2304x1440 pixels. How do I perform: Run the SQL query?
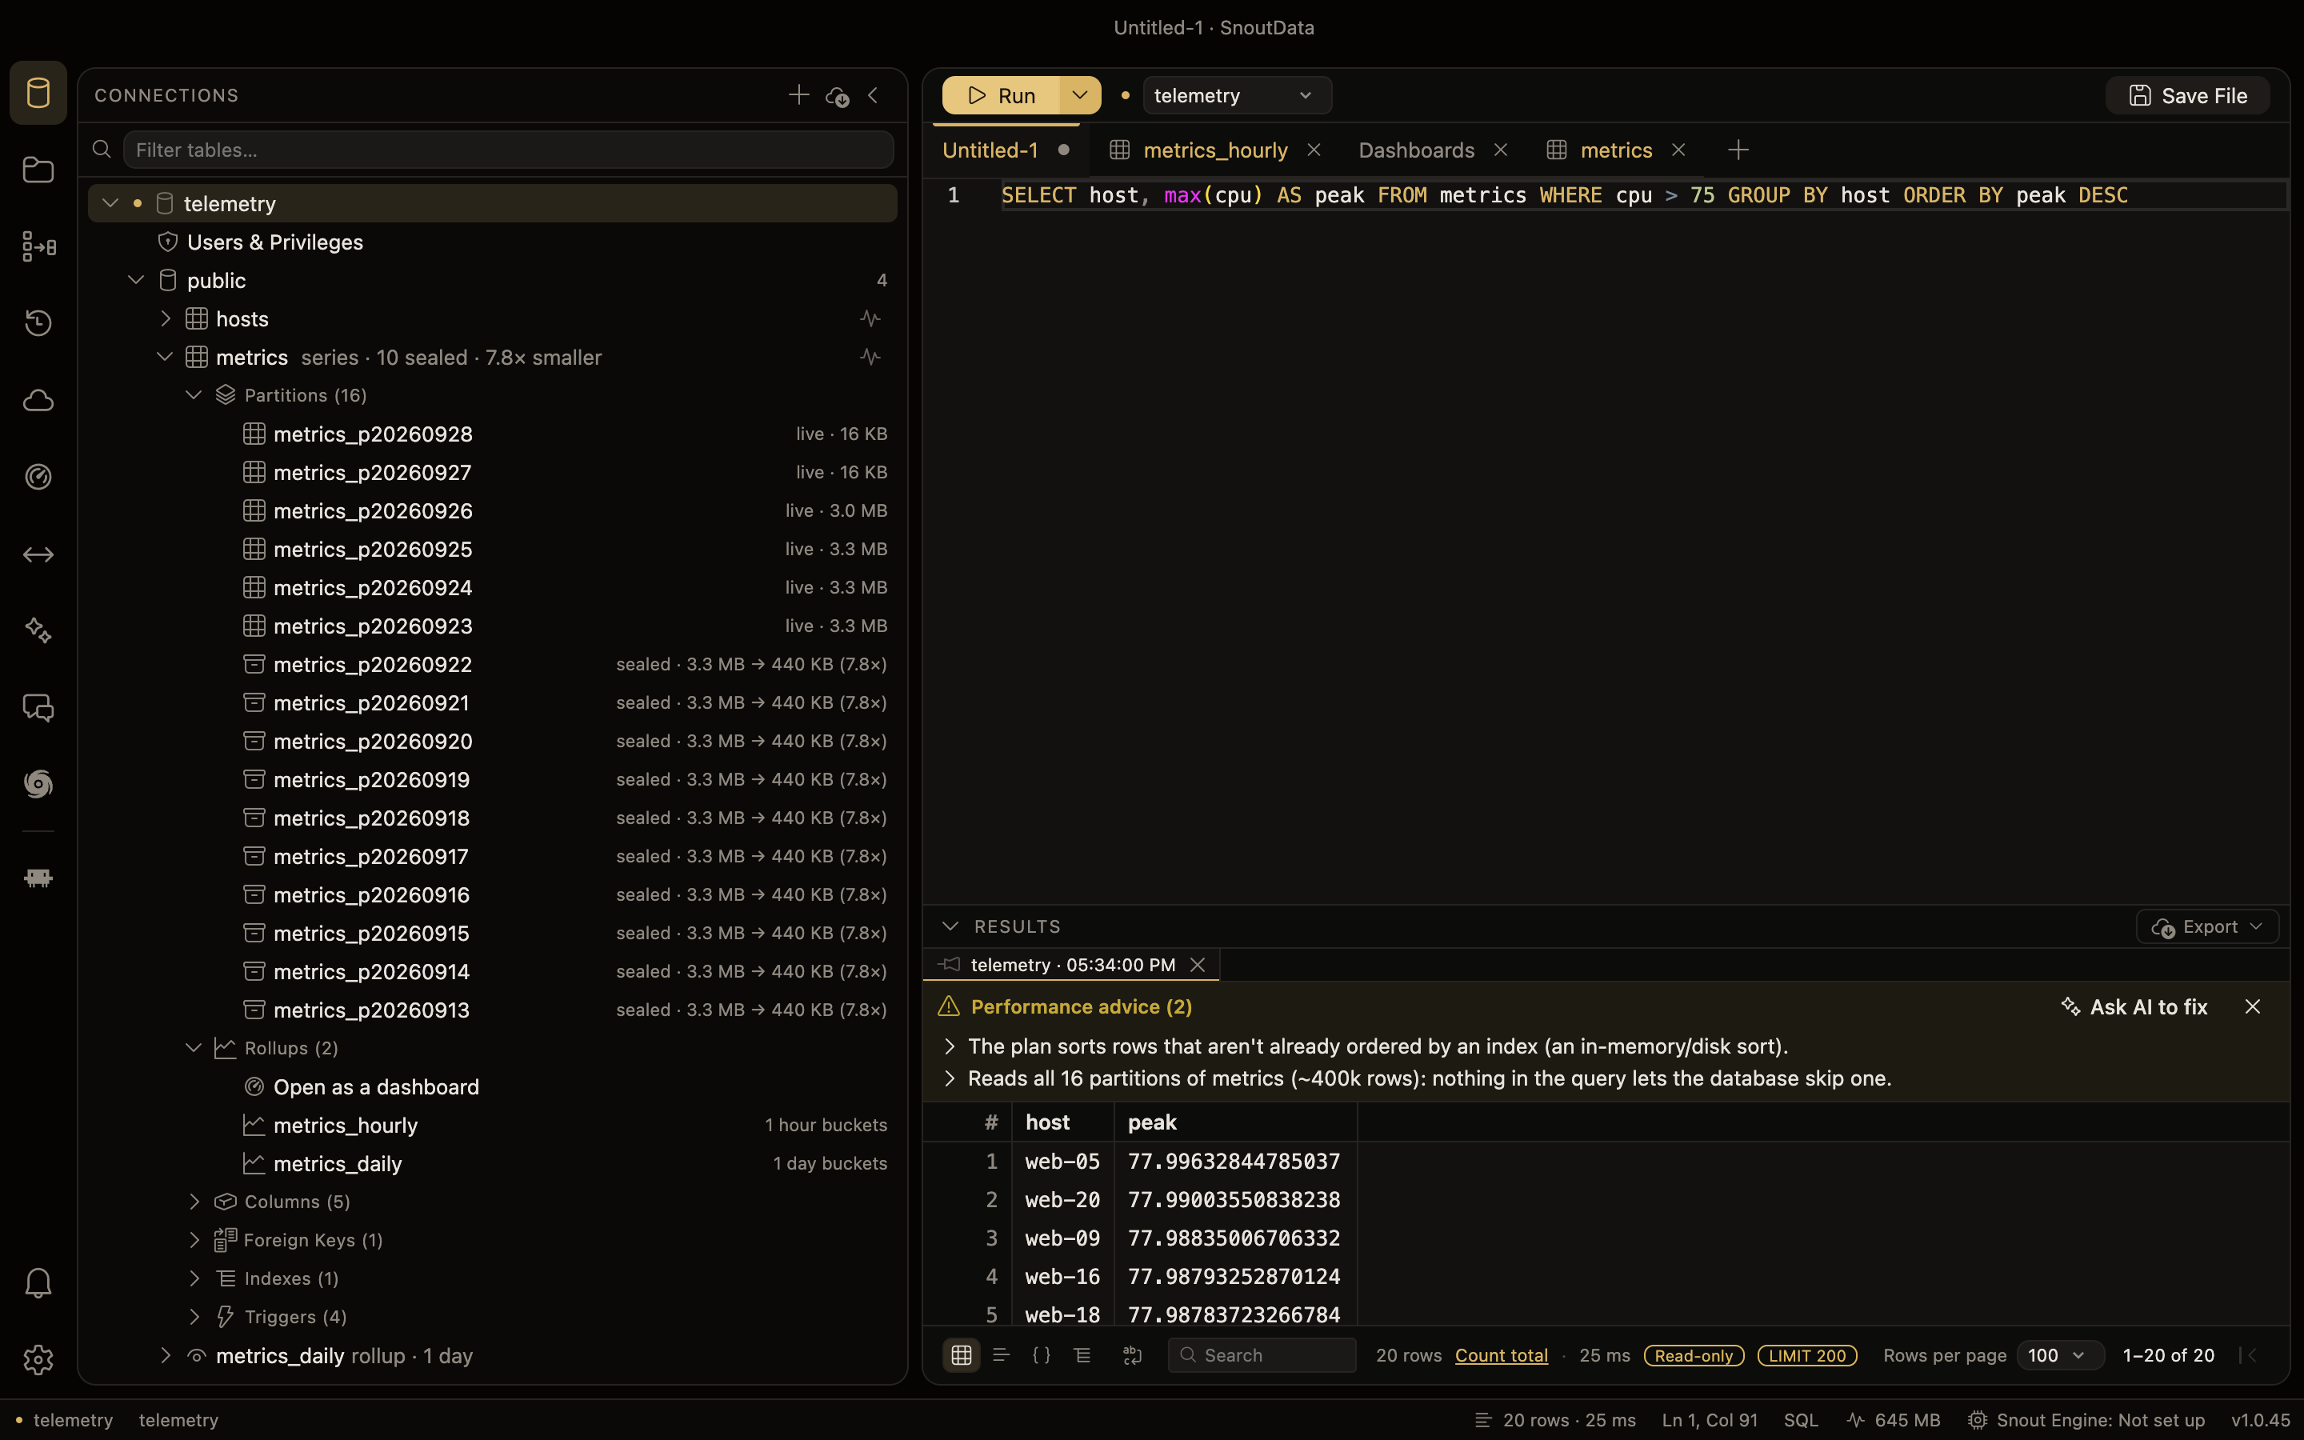(x=1001, y=95)
